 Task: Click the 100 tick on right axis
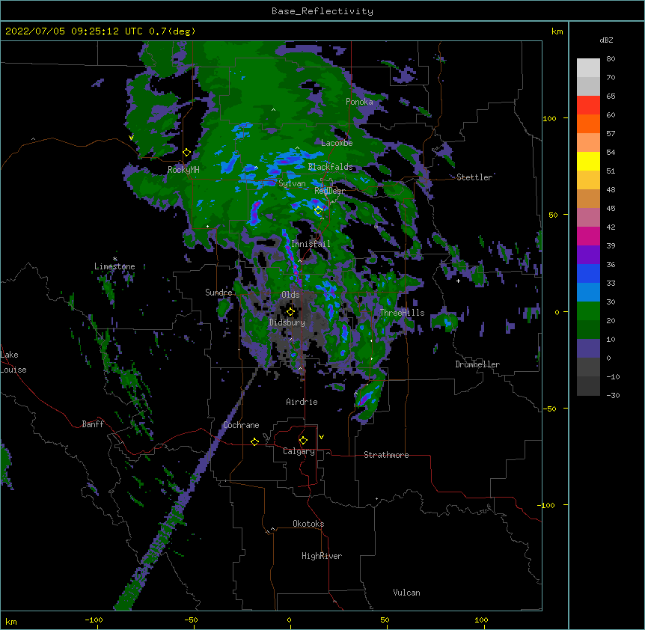tap(549, 118)
